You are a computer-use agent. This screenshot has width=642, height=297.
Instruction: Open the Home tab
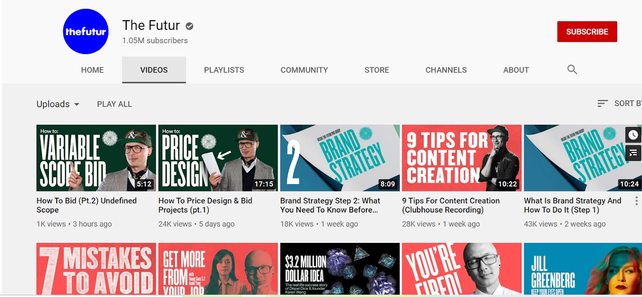pos(92,70)
